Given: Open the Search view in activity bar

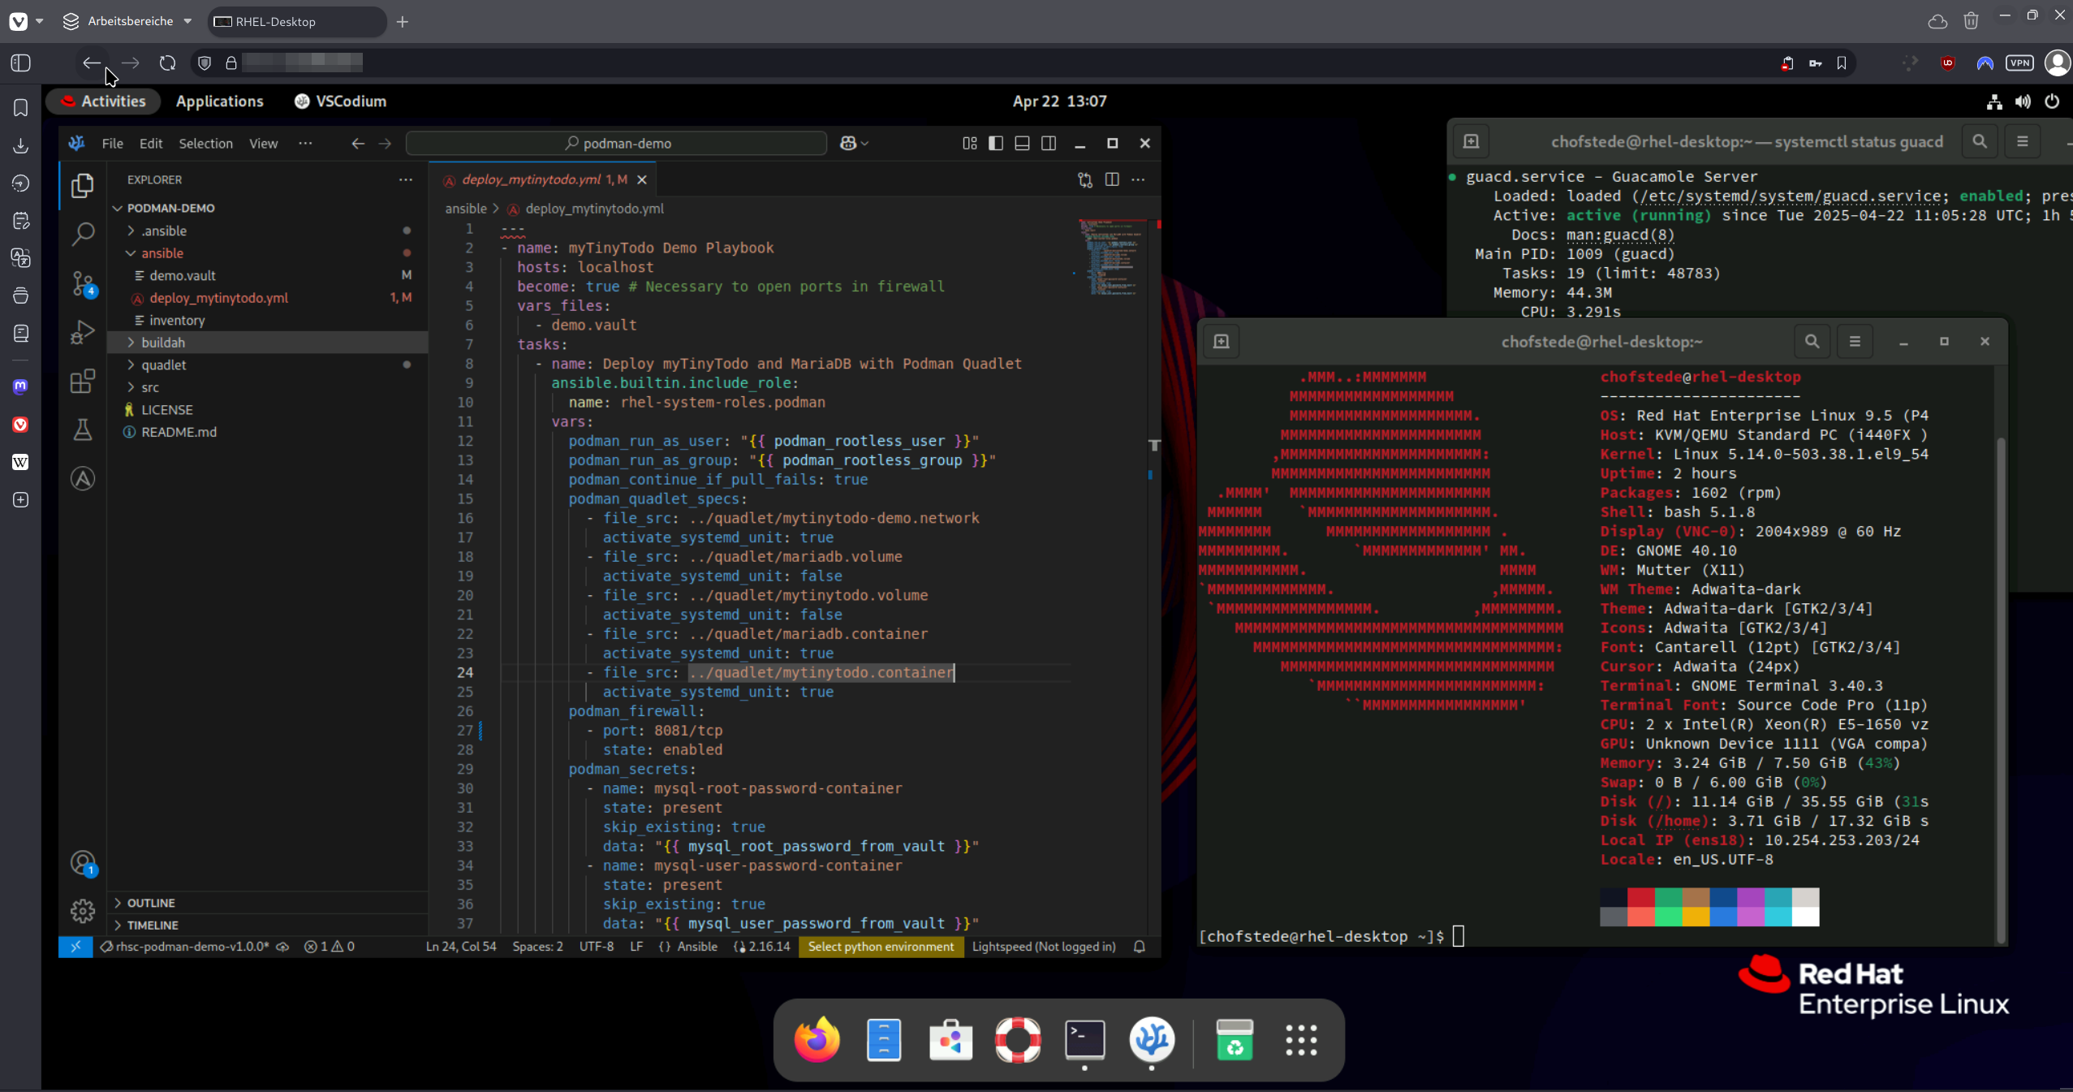Looking at the screenshot, I should [82, 235].
